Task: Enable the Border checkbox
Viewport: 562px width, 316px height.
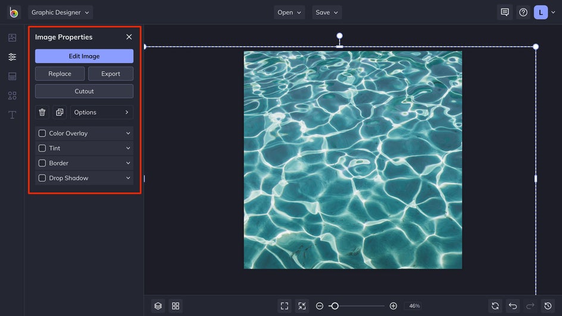Action: tap(42, 163)
